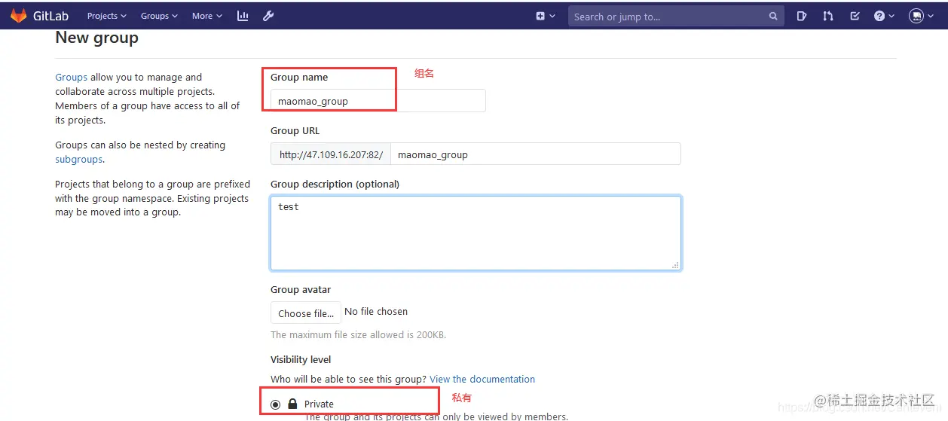Open Admin area wrench icon
Image resolution: width=948 pixels, height=421 pixels.
coord(268,16)
